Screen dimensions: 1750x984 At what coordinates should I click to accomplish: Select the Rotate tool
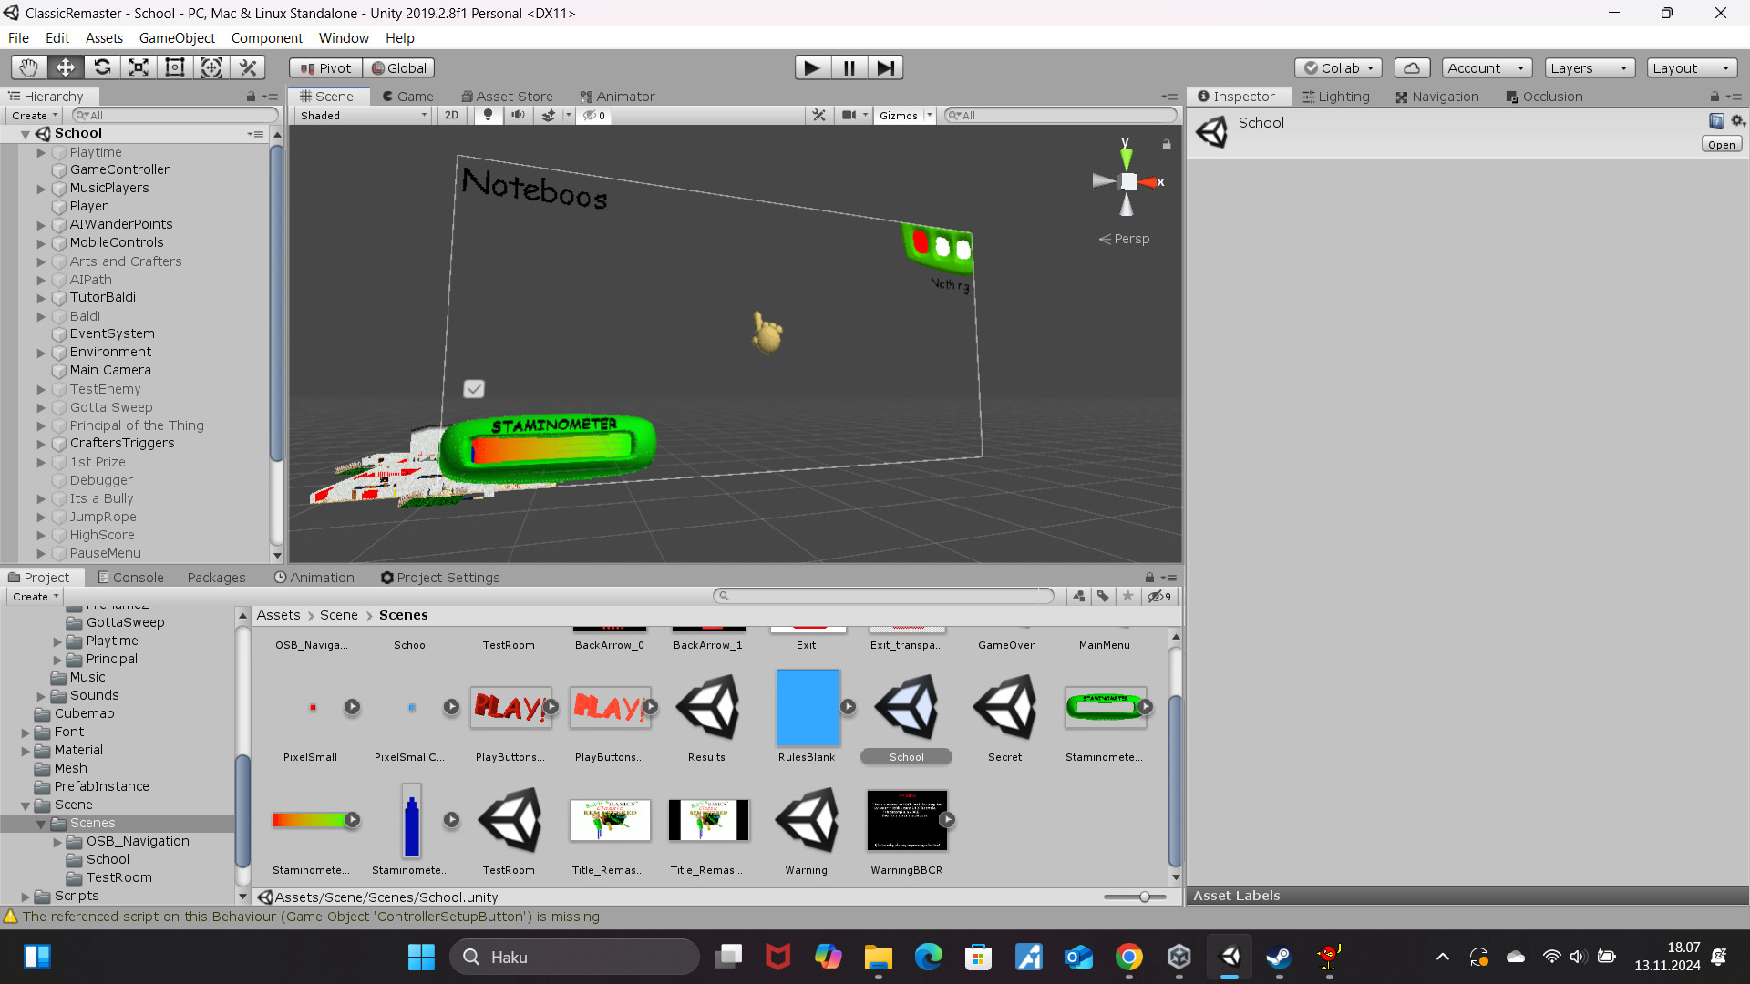102,67
